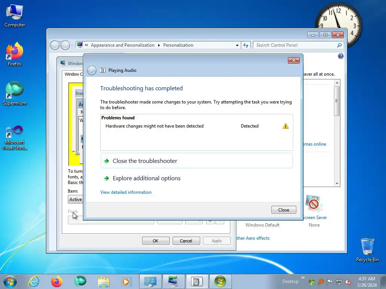Open View detailed information link
This screenshot has height=289, width=386.
point(126,192)
